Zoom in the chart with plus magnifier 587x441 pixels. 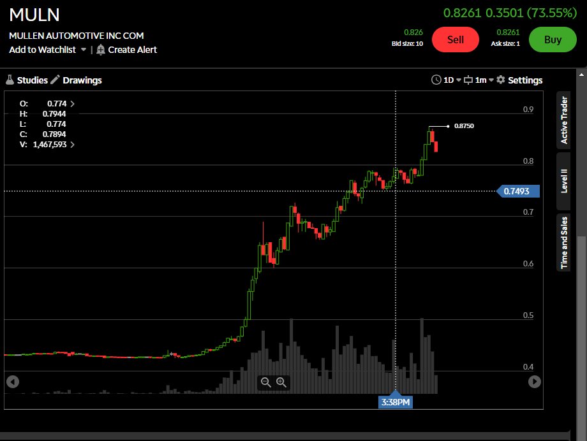click(281, 382)
